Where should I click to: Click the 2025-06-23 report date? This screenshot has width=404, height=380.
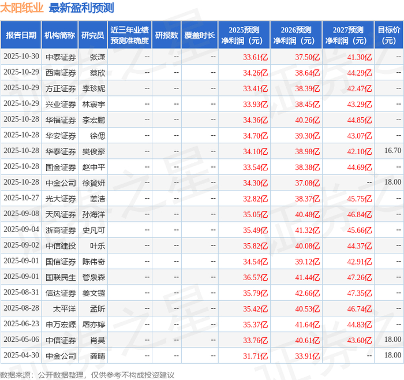click(x=21, y=323)
